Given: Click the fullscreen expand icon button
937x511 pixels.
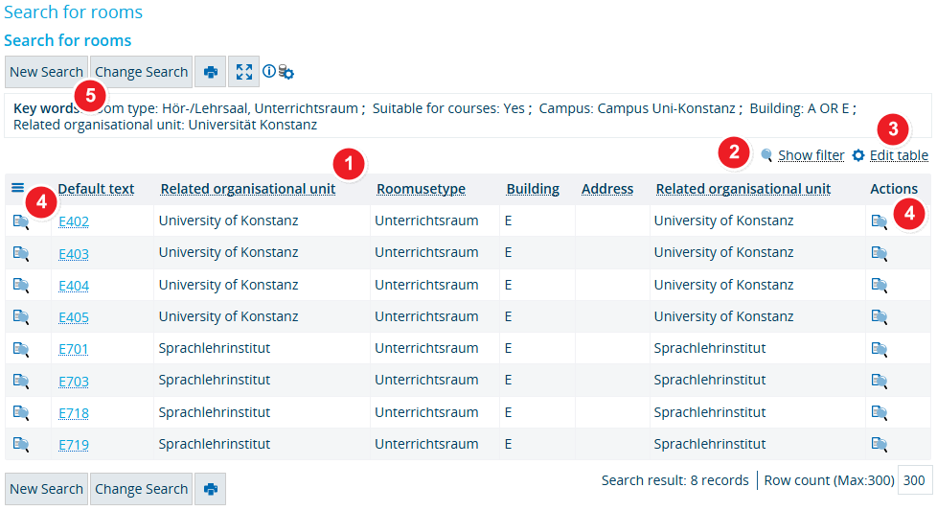Looking at the screenshot, I should [x=243, y=72].
